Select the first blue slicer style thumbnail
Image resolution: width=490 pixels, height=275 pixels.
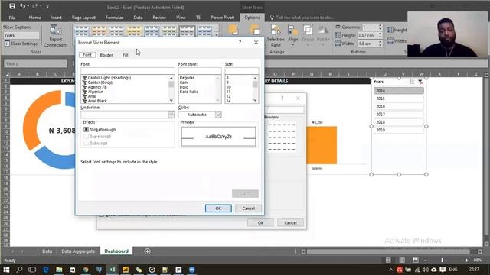tap(82, 31)
